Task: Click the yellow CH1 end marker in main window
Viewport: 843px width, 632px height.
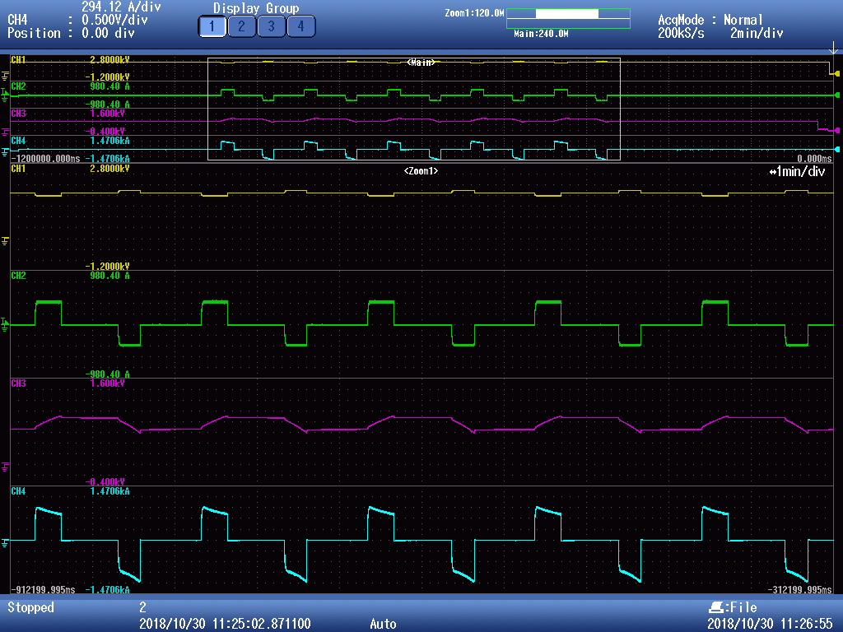Action: pos(835,73)
